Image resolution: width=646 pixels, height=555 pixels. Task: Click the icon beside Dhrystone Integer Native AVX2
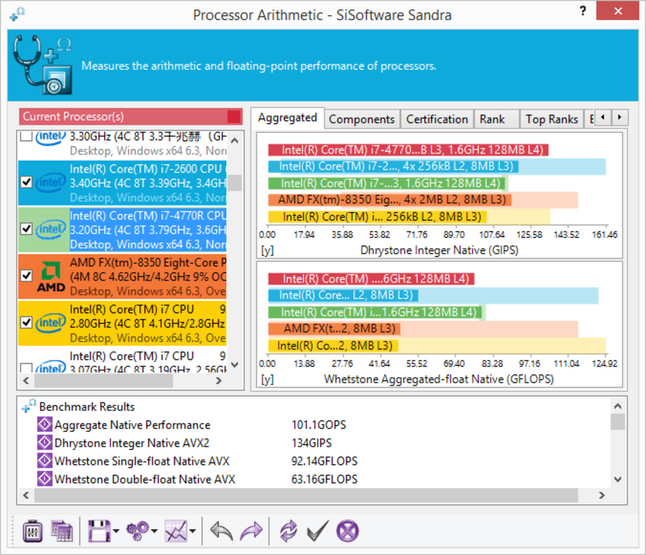[x=45, y=442]
